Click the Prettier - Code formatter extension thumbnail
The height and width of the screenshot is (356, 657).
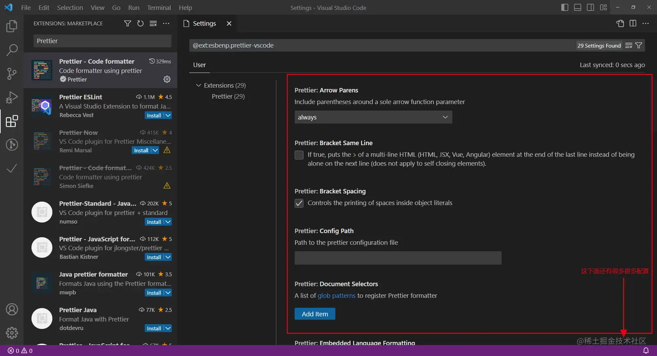tap(42, 70)
